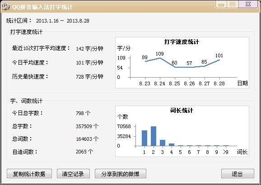
Task: Click the 复制统计数据 button
Action: 29,174
